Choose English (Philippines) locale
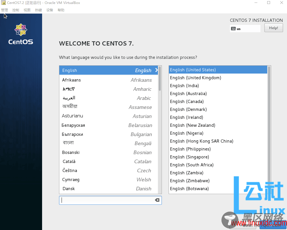 tap(218, 149)
